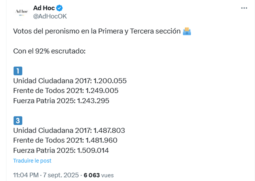Click the blue verified badge
The width and height of the screenshot is (255, 181).
pyautogui.click(x=60, y=8)
